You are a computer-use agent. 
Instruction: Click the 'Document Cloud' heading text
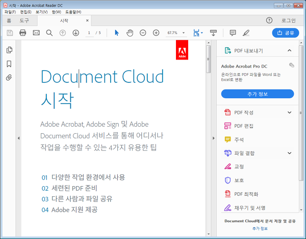(x=102, y=76)
